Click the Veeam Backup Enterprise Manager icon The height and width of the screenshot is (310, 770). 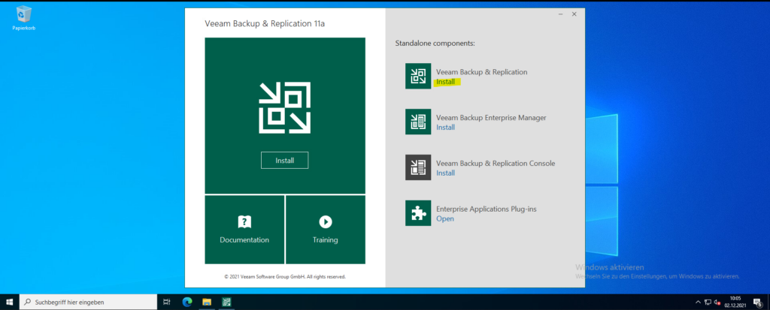pos(418,122)
